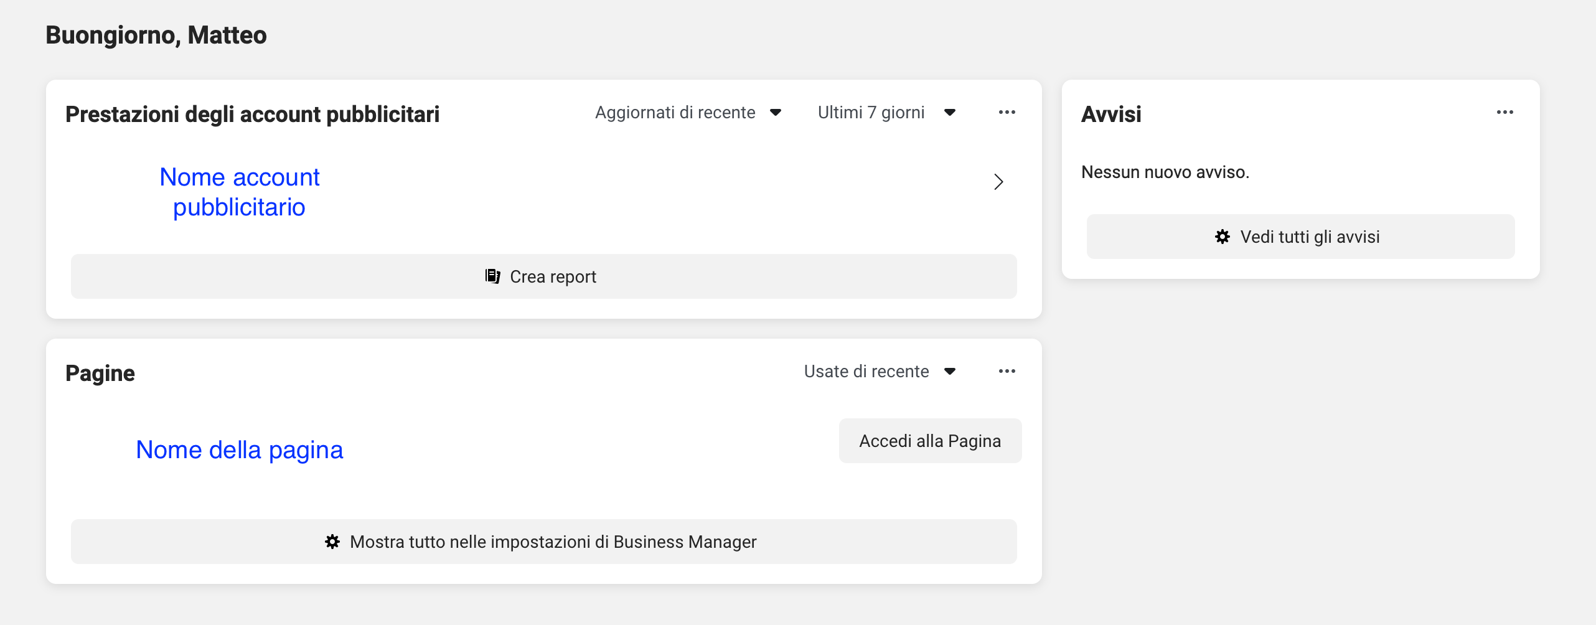Select the Pagine section header
The width and height of the screenshot is (1596, 625).
[x=100, y=372]
